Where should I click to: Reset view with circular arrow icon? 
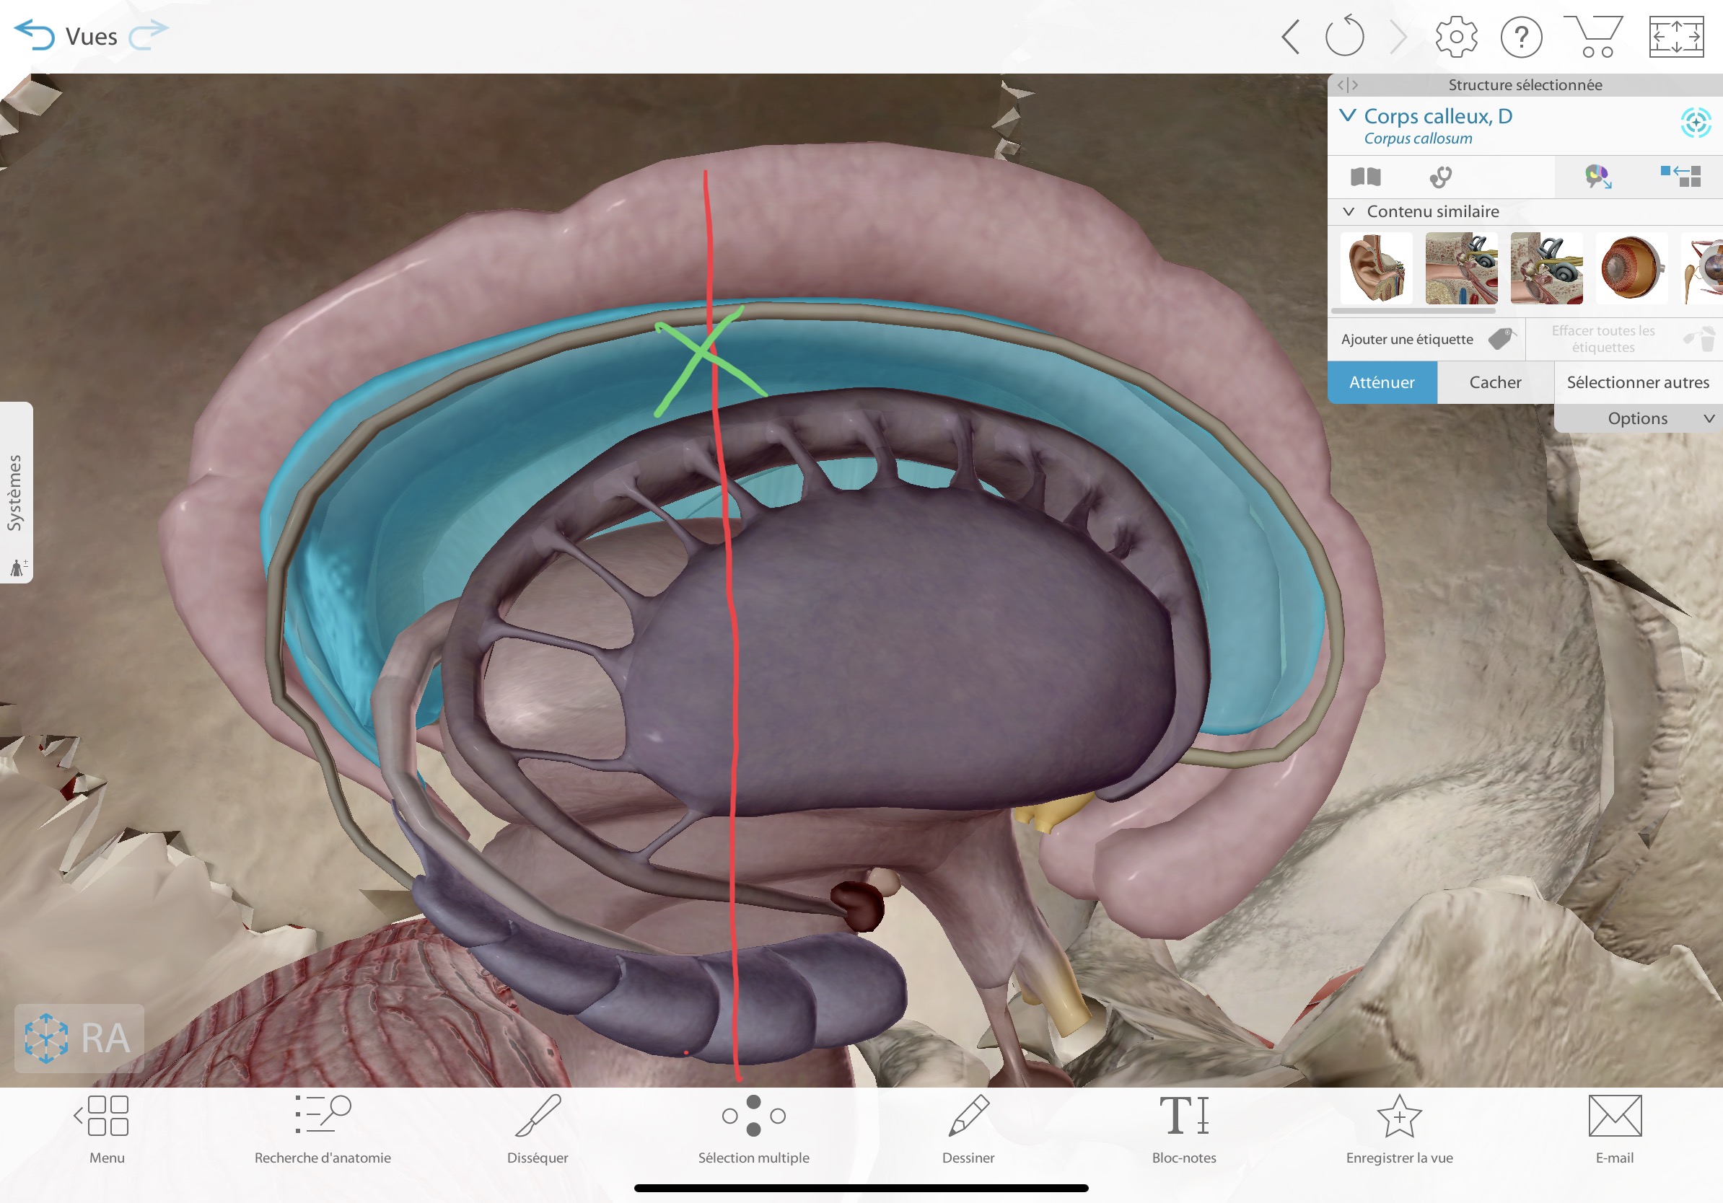point(1343,37)
